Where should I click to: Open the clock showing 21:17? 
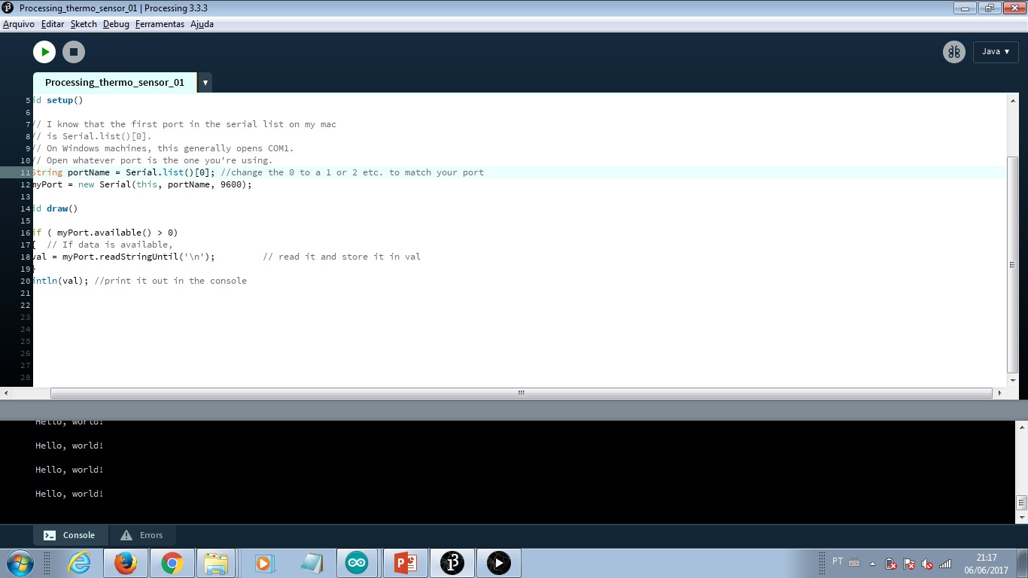tap(986, 564)
